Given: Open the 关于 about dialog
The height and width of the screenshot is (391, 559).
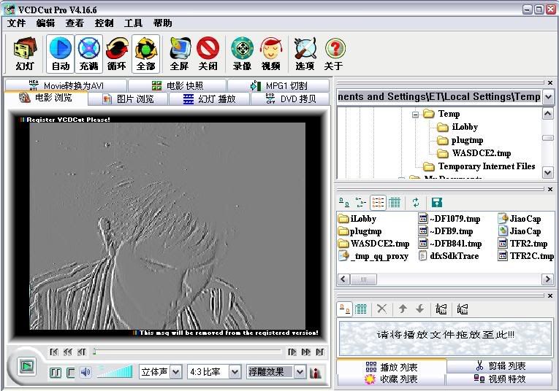Looking at the screenshot, I should [x=334, y=54].
